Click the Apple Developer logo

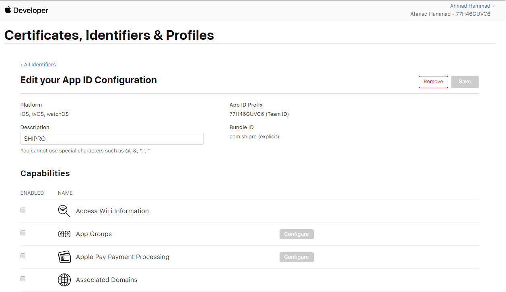tap(27, 10)
